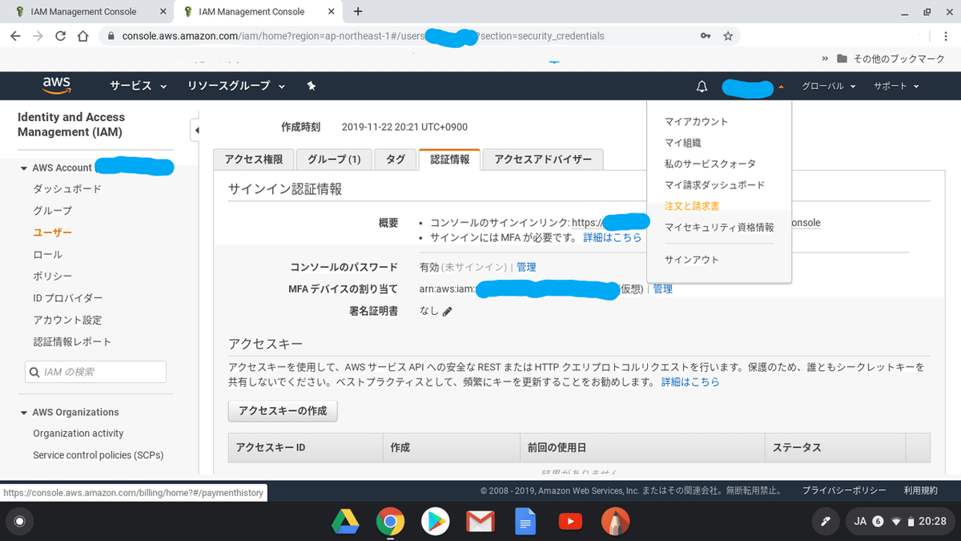Click the key icon in the address bar
961x541 pixels.
[x=705, y=35]
